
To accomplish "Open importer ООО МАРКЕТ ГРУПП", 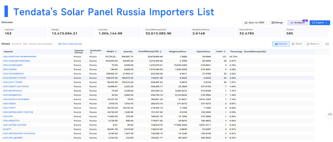I will pos(15,78).
